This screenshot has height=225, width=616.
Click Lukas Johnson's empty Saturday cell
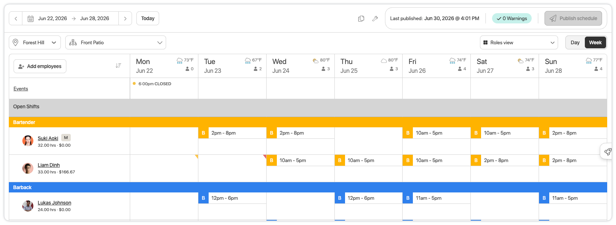[x=505, y=206]
